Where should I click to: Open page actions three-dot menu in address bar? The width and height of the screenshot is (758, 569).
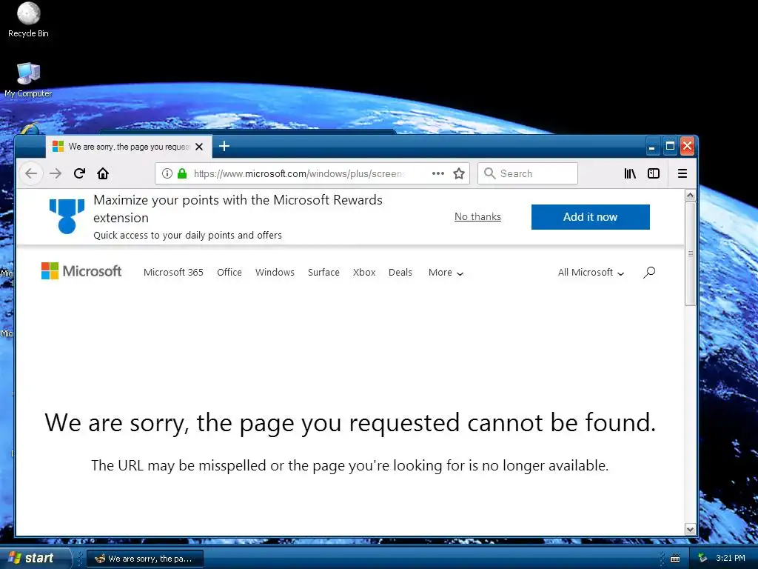click(438, 173)
